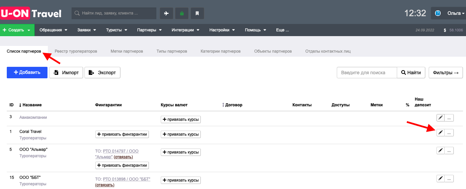The height and width of the screenshot is (189, 466).
Task: Edit ООО "Альмар" with pencil icon
Action: (440, 151)
